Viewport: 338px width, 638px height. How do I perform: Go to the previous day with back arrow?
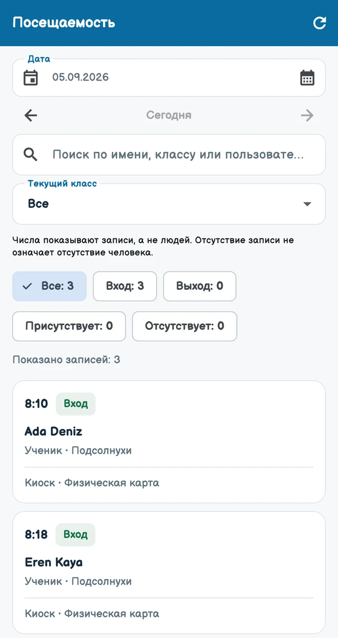(x=31, y=115)
